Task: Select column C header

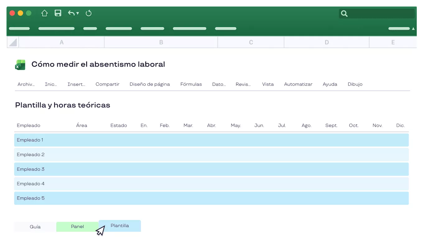Action: (251, 42)
